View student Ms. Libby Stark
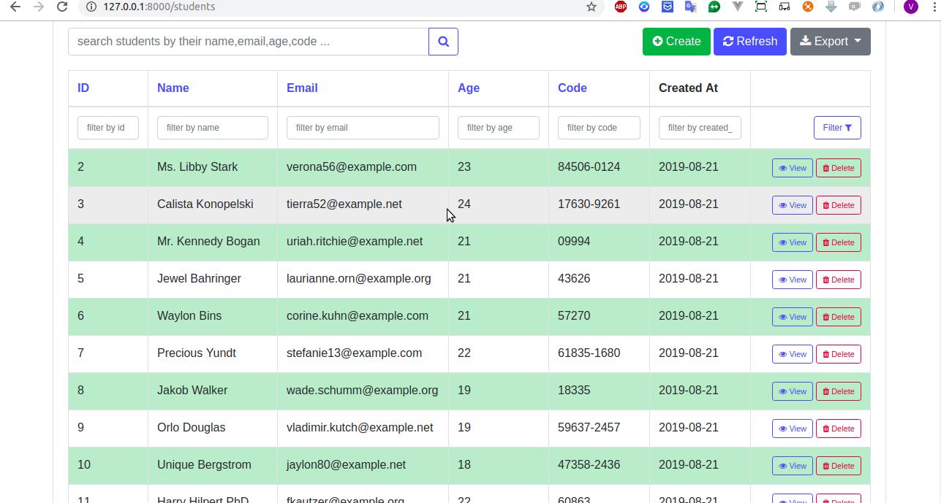Screen dimensions: 941x503 click(x=793, y=168)
